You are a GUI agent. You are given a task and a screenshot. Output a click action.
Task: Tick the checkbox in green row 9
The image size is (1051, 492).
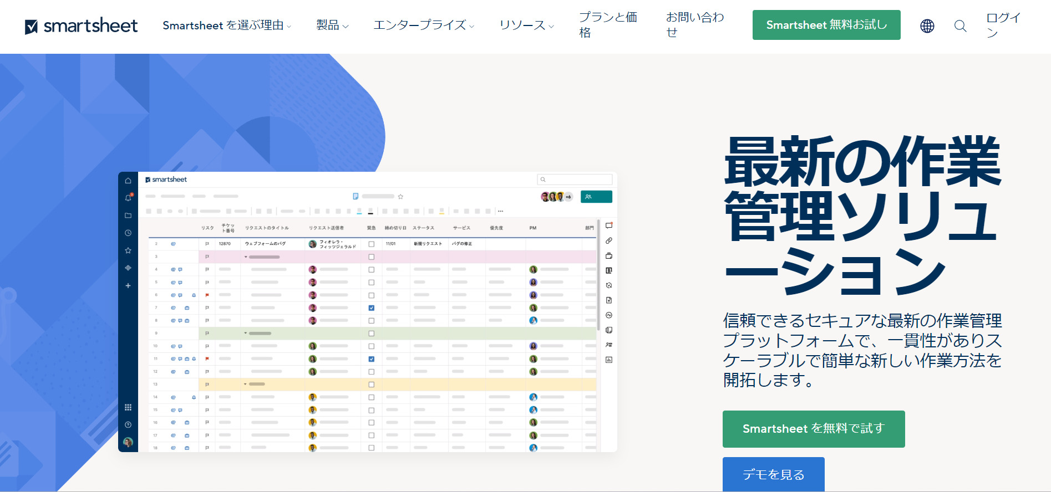tap(372, 334)
